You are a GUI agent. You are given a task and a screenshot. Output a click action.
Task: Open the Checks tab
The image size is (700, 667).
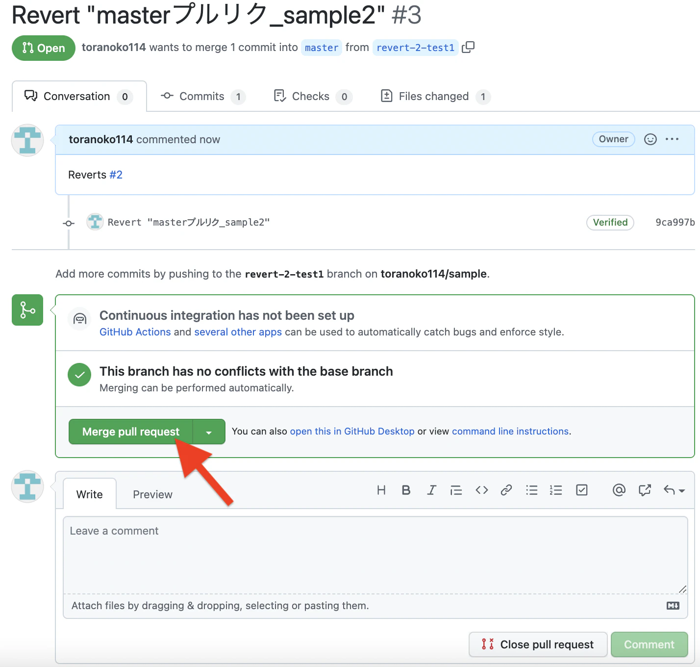click(x=313, y=96)
